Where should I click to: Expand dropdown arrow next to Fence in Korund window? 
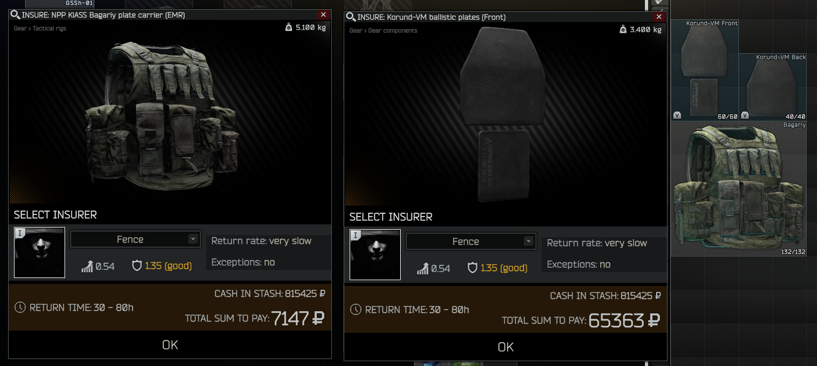(529, 241)
